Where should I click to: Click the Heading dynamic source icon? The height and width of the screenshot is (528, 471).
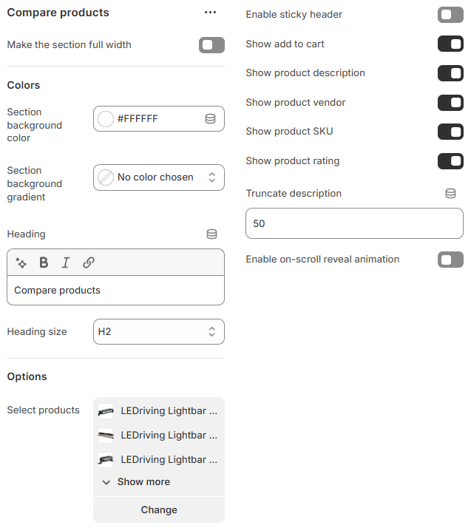point(211,234)
